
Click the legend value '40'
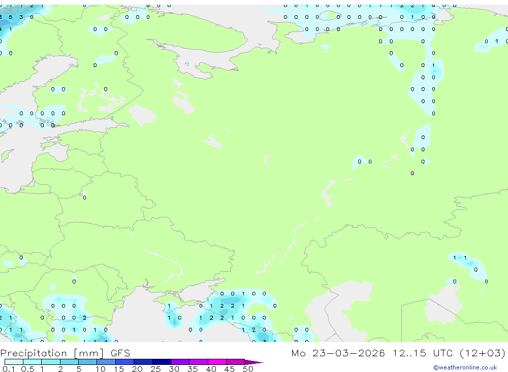pos(211,369)
